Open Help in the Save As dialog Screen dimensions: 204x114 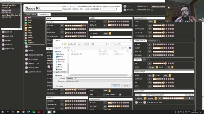point(130,48)
